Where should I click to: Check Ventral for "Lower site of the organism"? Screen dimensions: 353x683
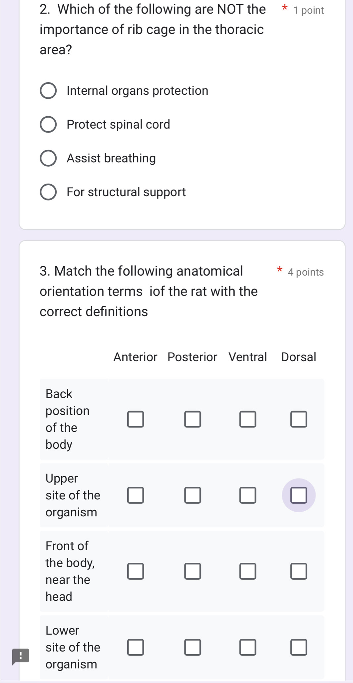(248, 648)
